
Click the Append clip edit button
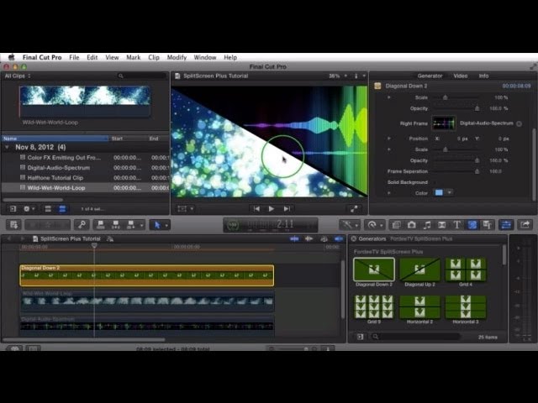pos(131,225)
